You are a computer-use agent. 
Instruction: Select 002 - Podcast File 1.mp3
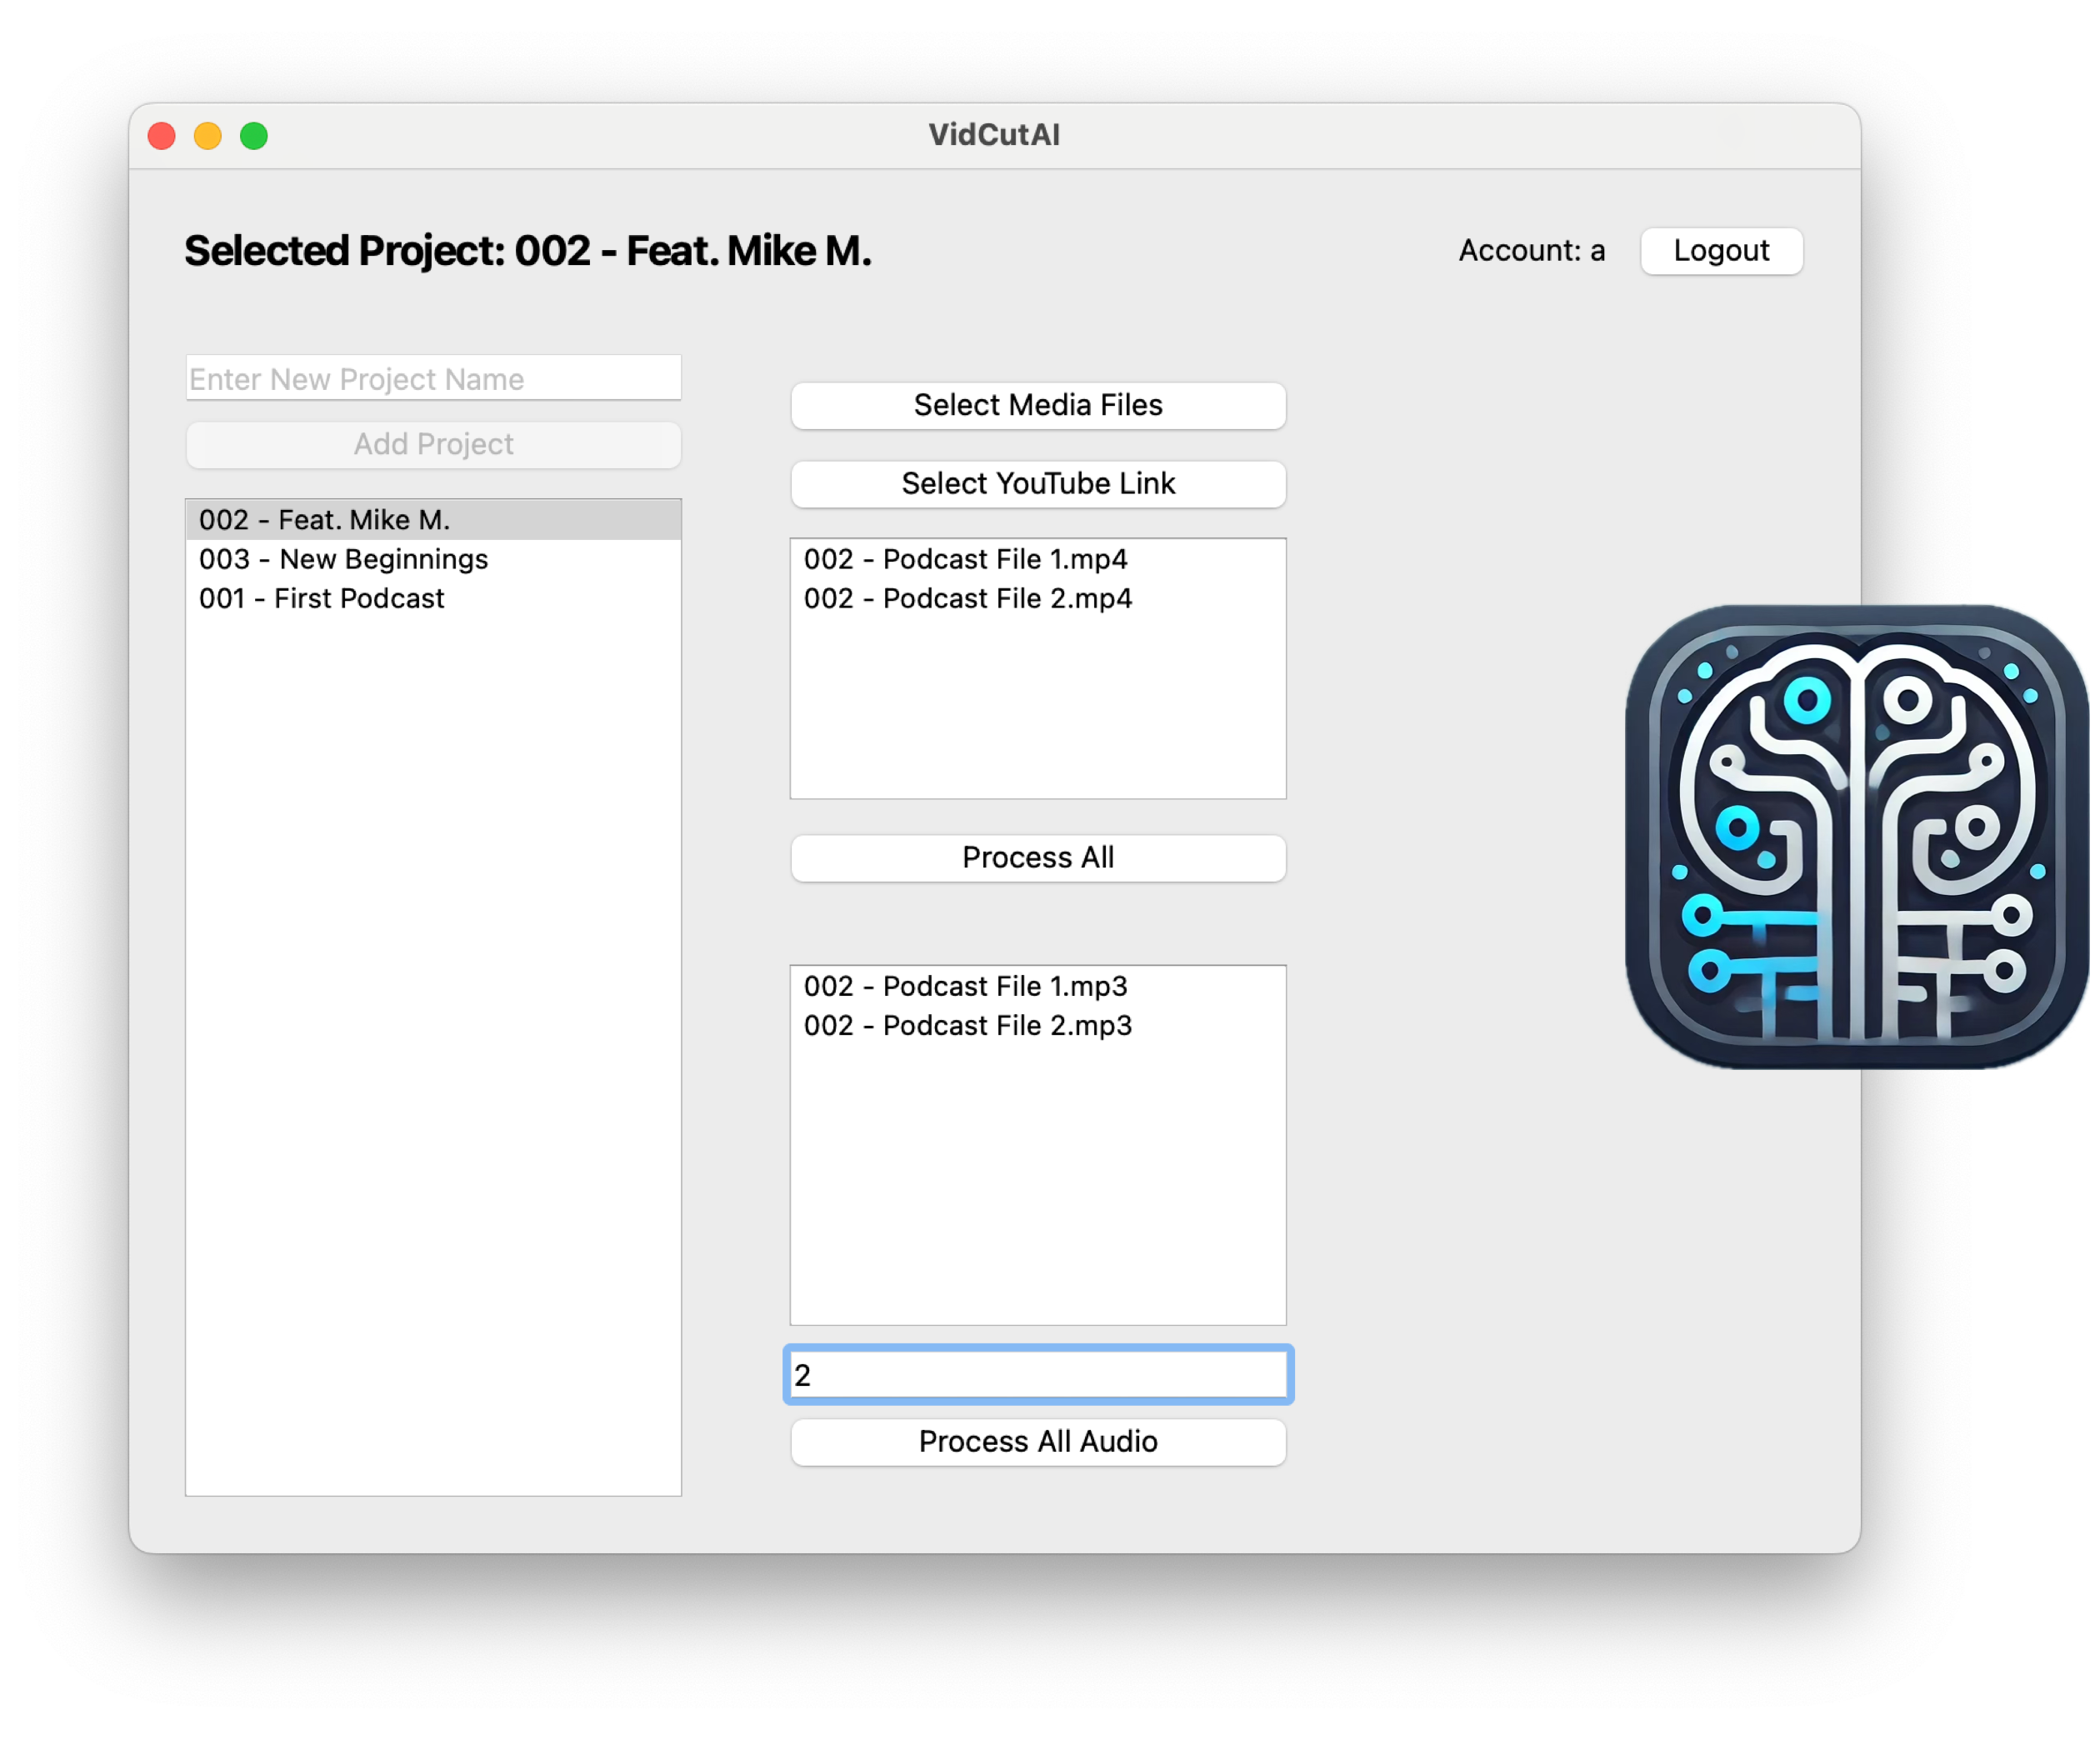click(965, 986)
